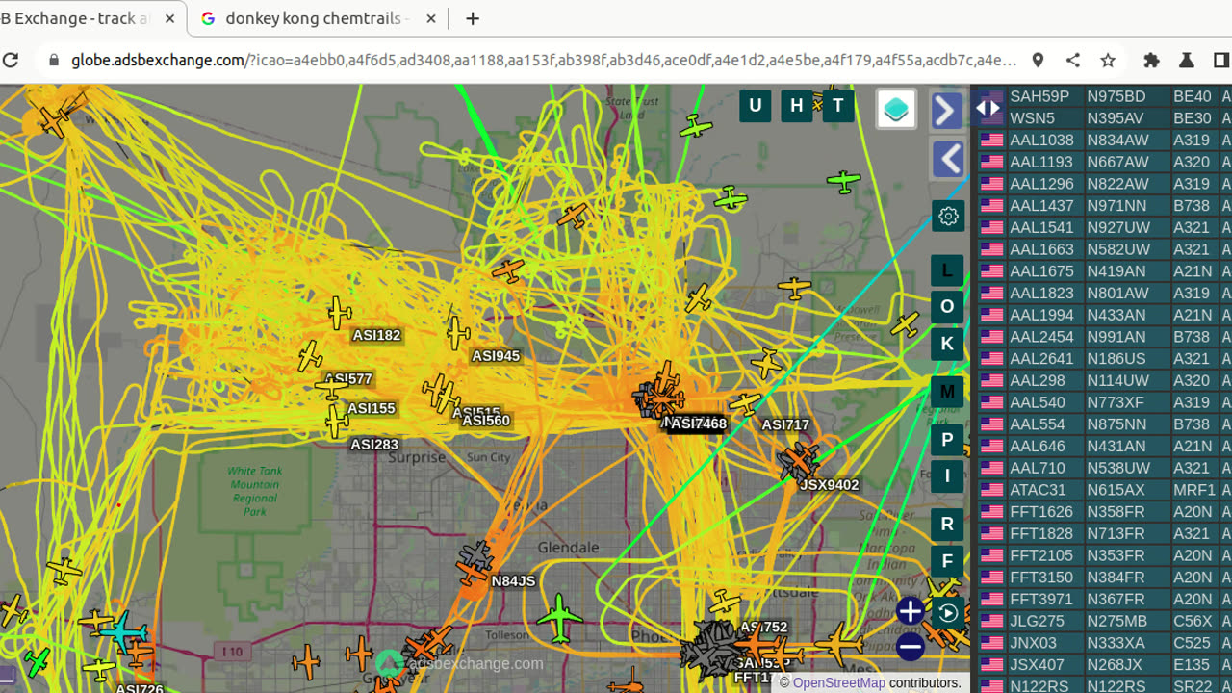Screen dimensions: 1232x693
Task: Toggle the L labels button
Action: [947, 270]
